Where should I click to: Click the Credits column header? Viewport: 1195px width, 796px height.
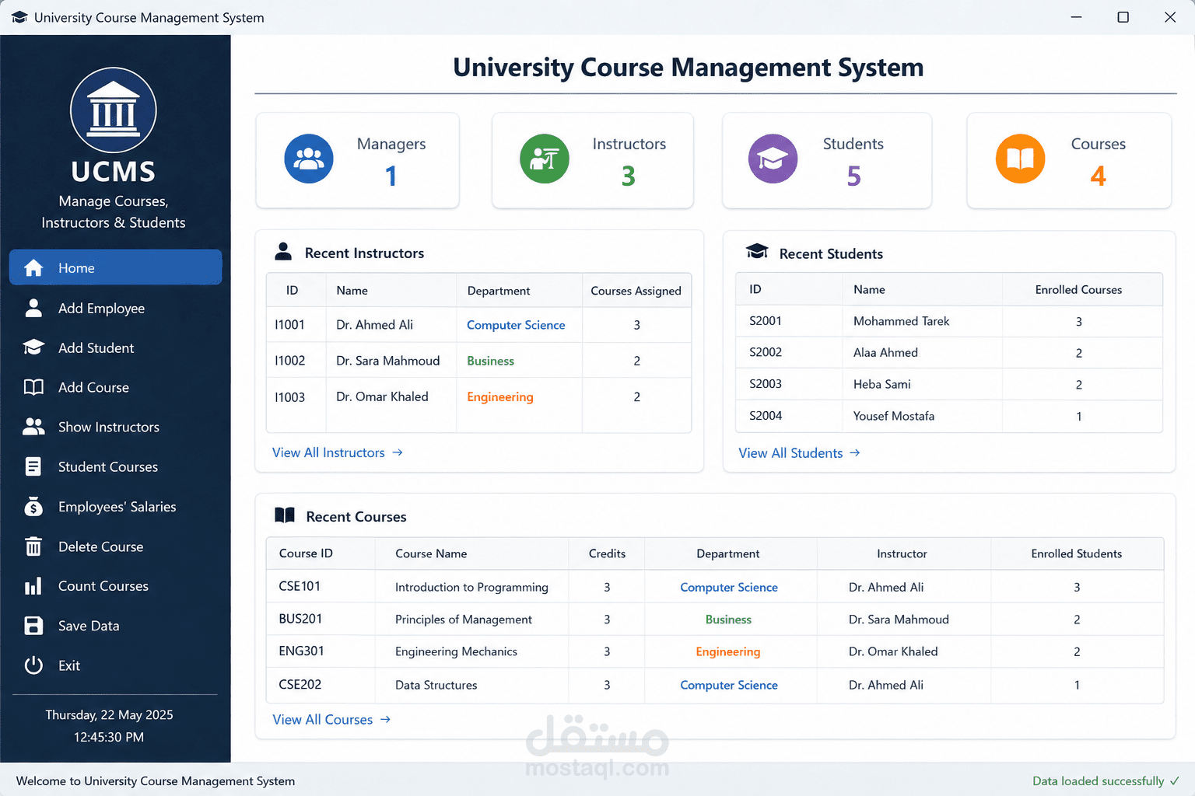click(607, 553)
